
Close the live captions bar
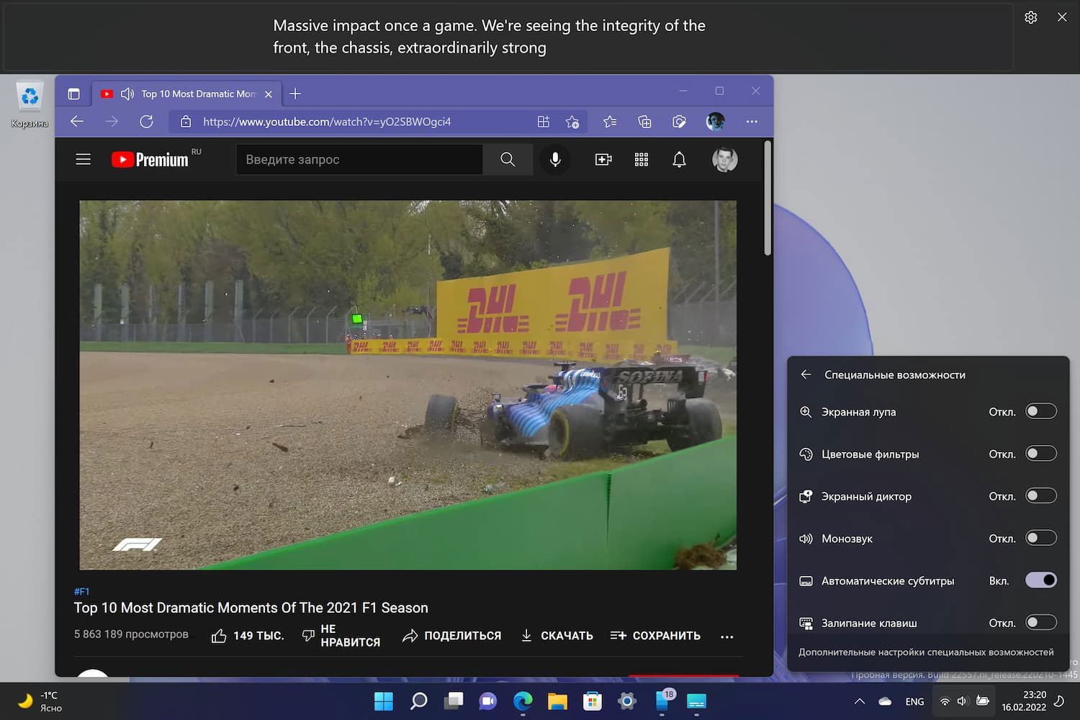click(1062, 17)
